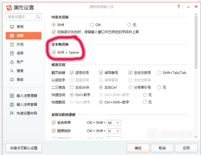Open help with the question mark icon
Image resolution: width=201 pixels, height=155 pixels.
pos(178,7)
